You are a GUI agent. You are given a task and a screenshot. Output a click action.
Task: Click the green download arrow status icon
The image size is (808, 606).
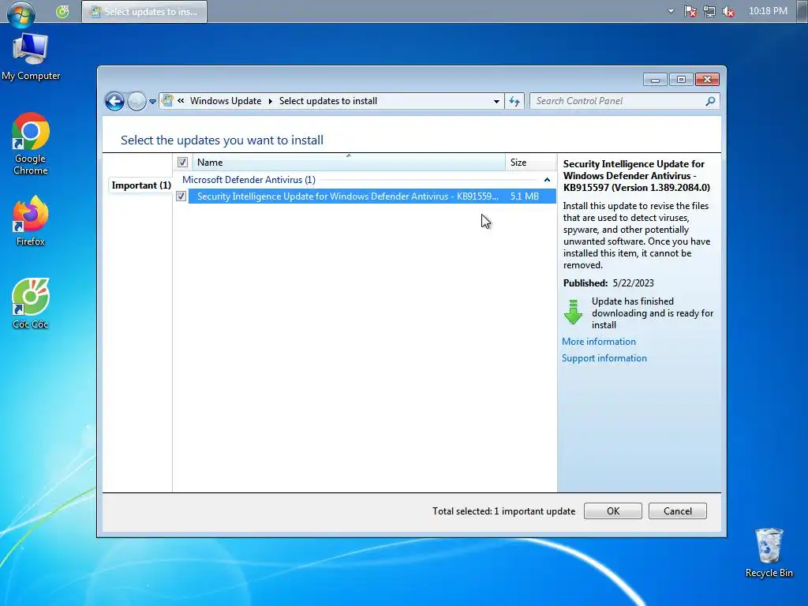click(x=573, y=312)
